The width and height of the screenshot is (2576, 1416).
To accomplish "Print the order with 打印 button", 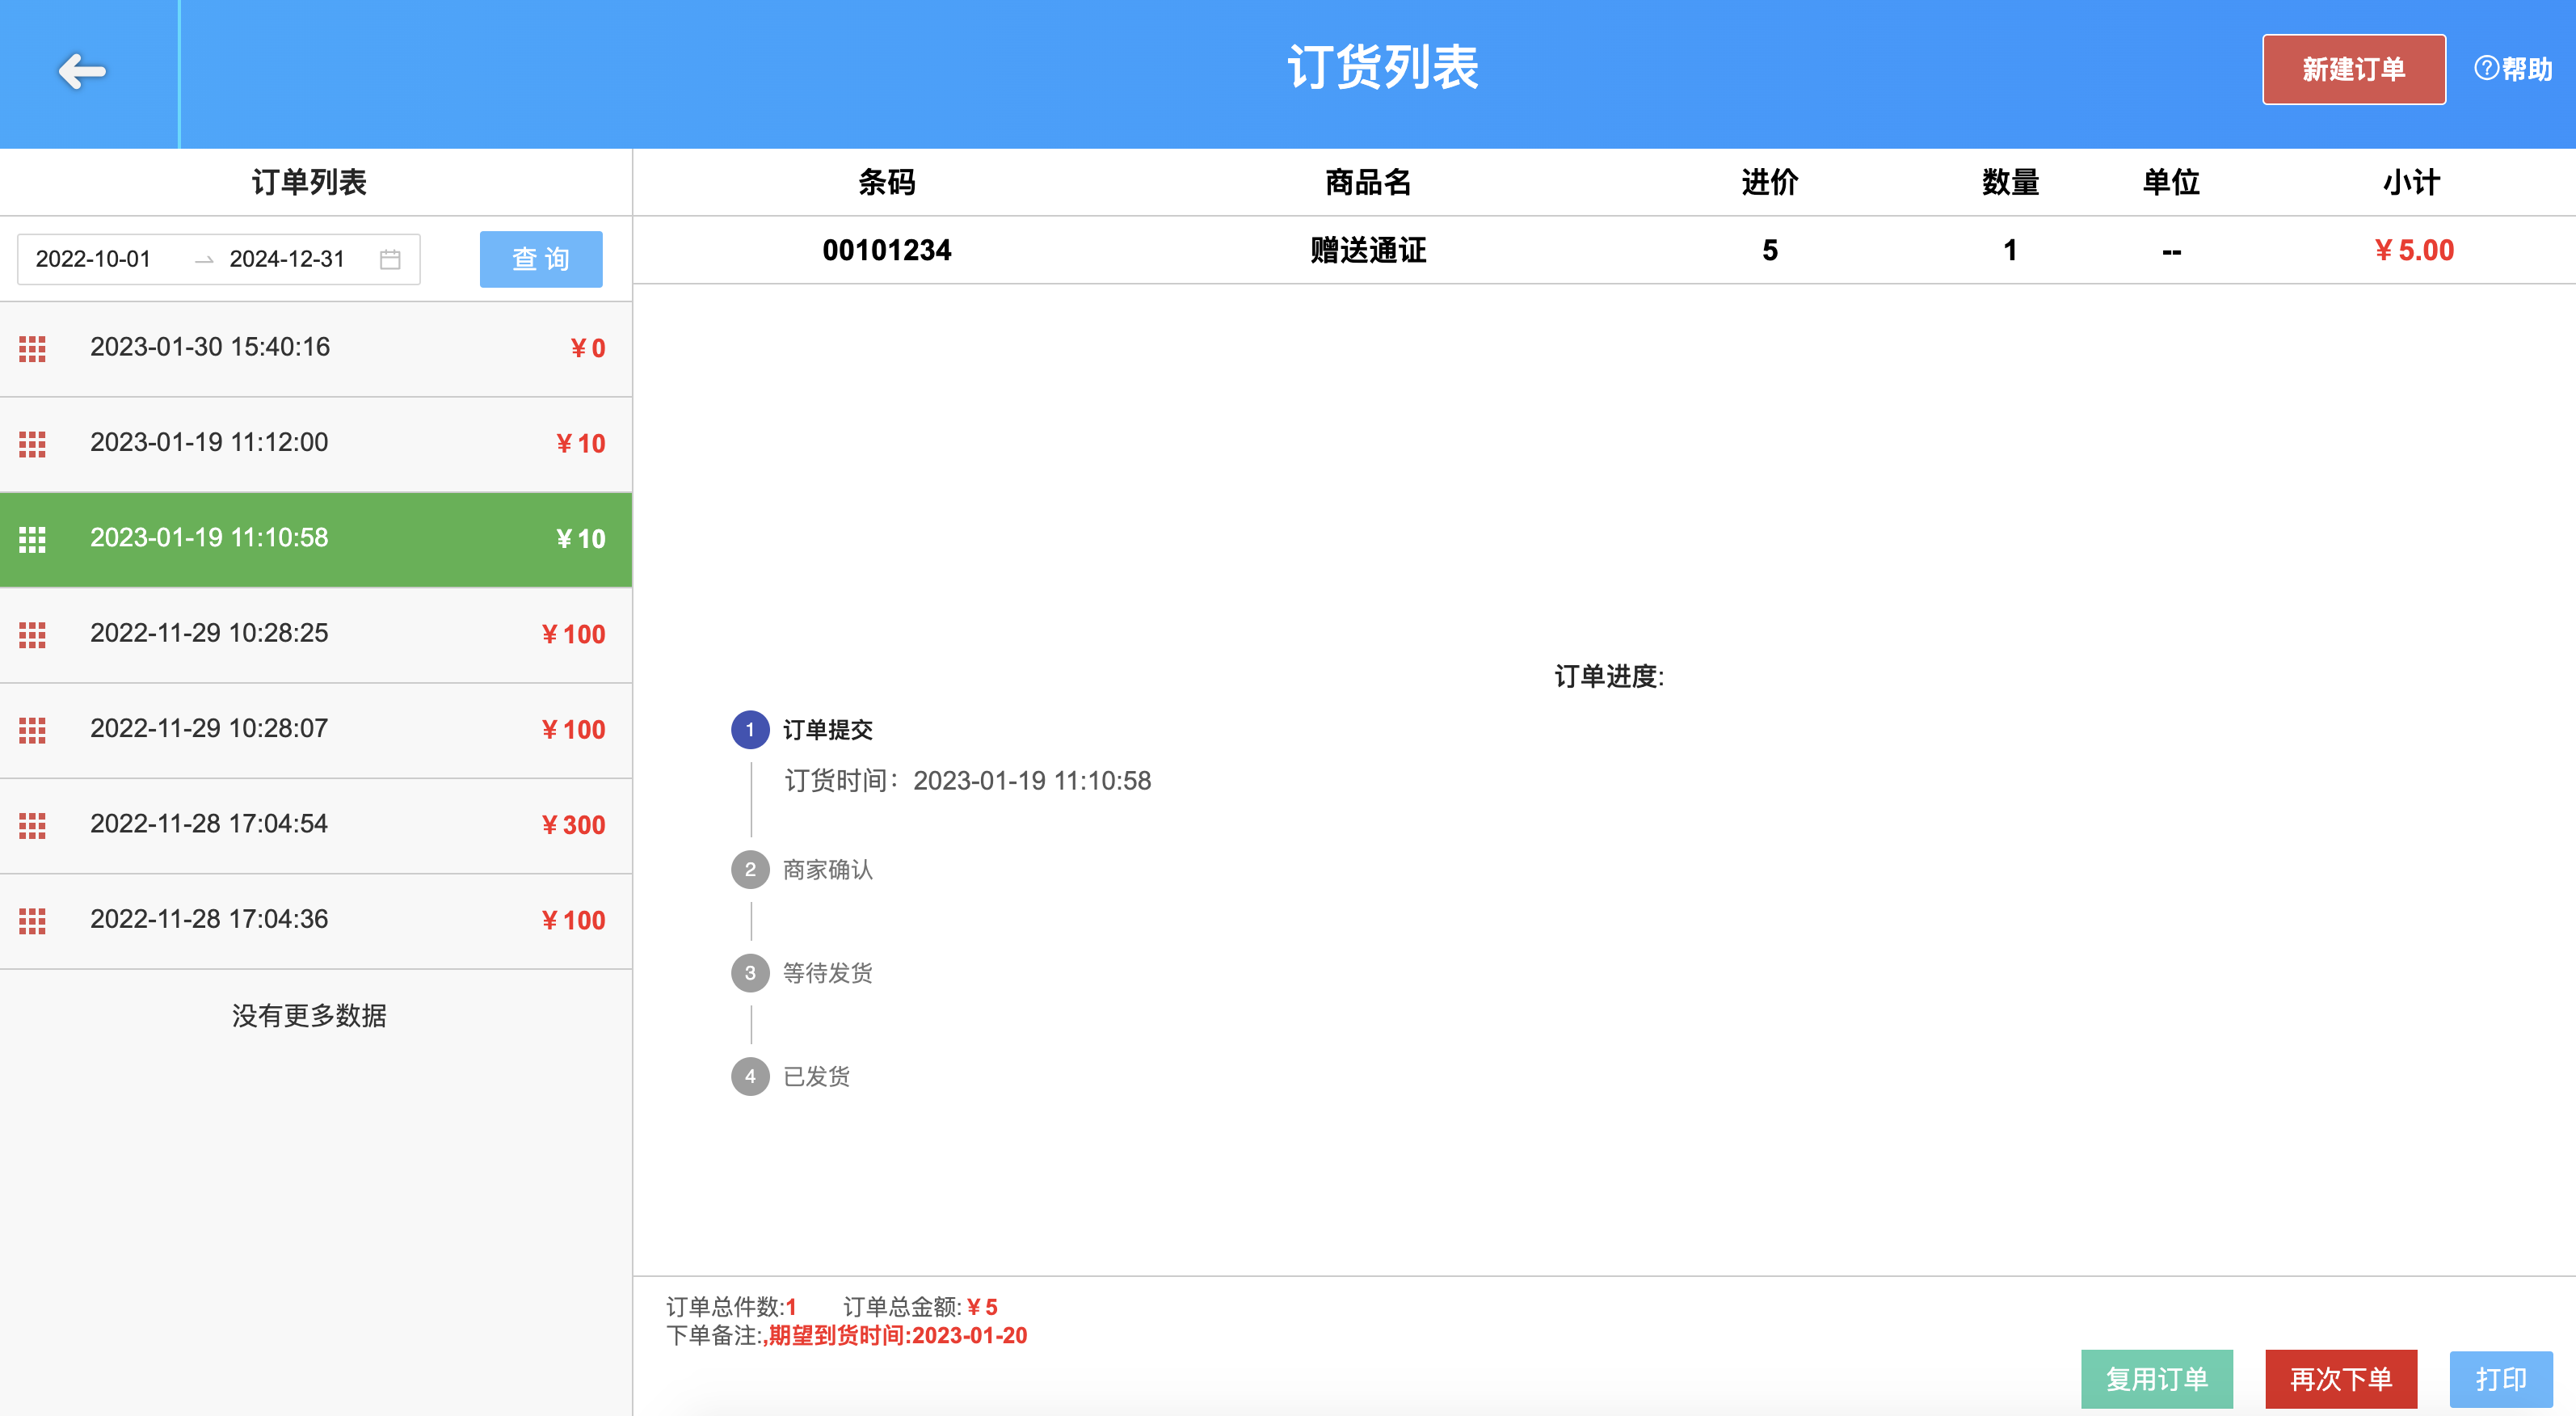I will pyautogui.click(x=2501, y=1379).
